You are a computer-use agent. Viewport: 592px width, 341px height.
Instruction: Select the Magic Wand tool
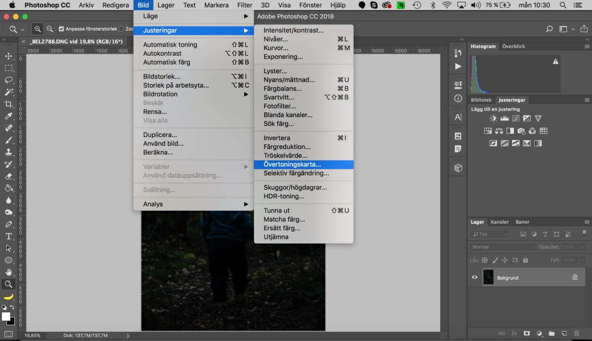pos(9,92)
